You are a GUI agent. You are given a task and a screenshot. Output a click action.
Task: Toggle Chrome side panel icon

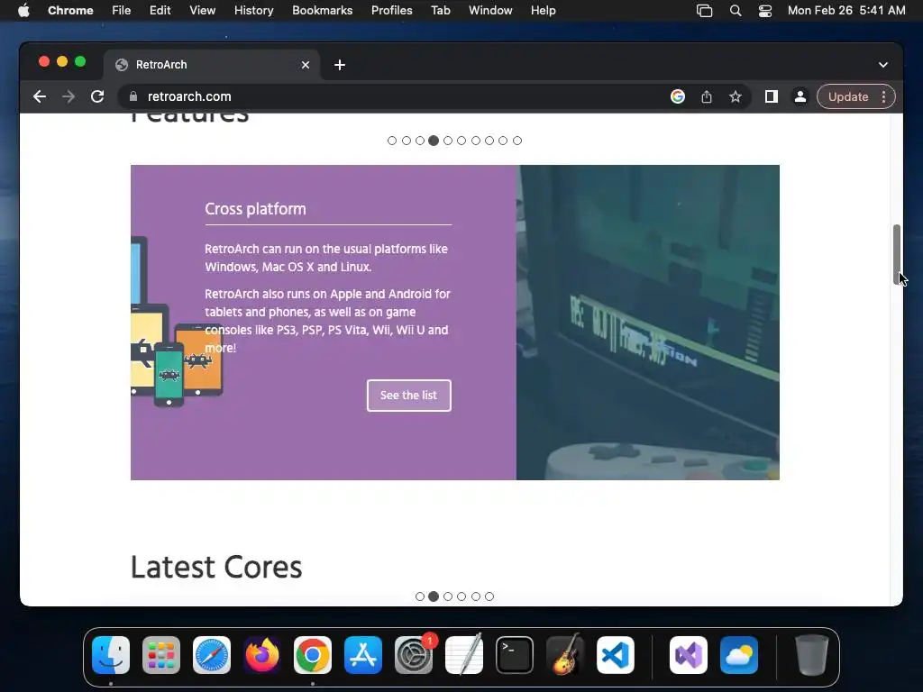click(772, 96)
